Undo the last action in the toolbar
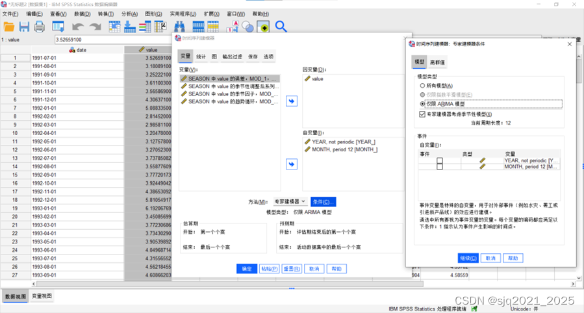Screen dimensions: 584x313 tap(78, 27)
